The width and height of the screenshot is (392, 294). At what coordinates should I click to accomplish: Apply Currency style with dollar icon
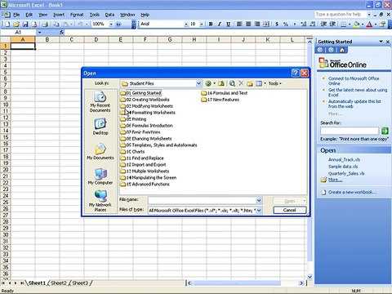click(x=277, y=24)
